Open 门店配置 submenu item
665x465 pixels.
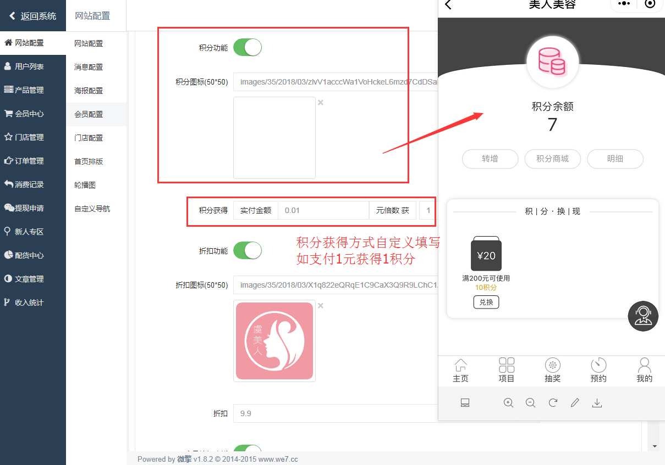(x=96, y=138)
